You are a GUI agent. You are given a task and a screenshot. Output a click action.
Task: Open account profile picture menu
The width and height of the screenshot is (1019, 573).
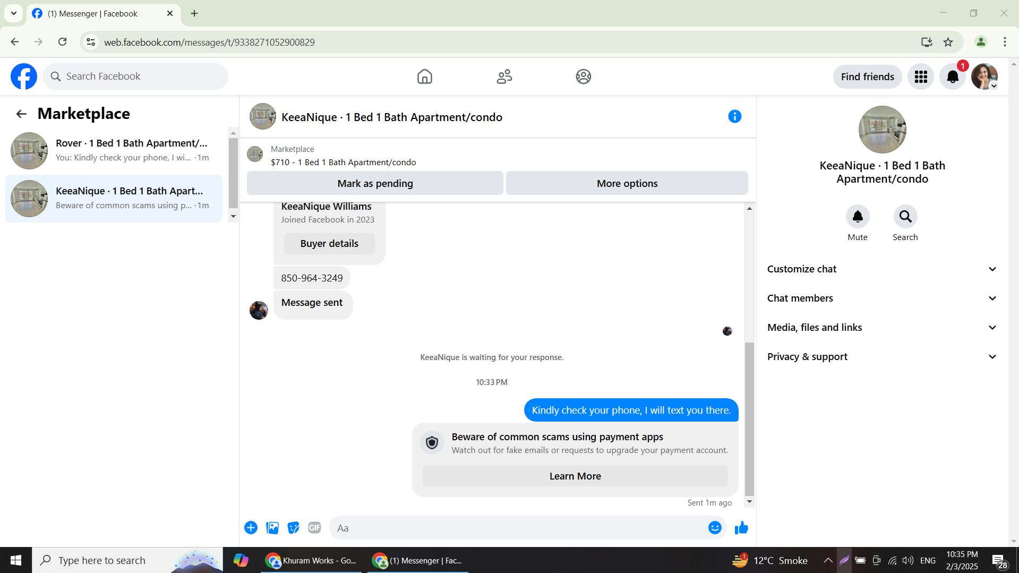pos(984,76)
